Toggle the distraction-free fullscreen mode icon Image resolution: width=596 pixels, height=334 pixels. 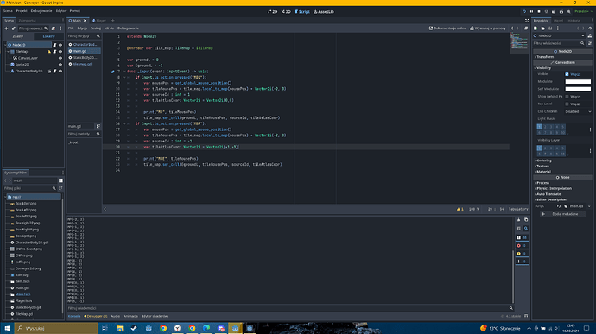pos(527,21)
